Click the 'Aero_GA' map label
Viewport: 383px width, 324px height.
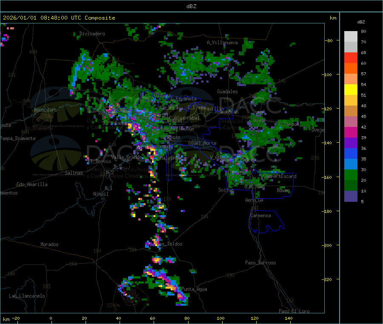tap(254, 200)
